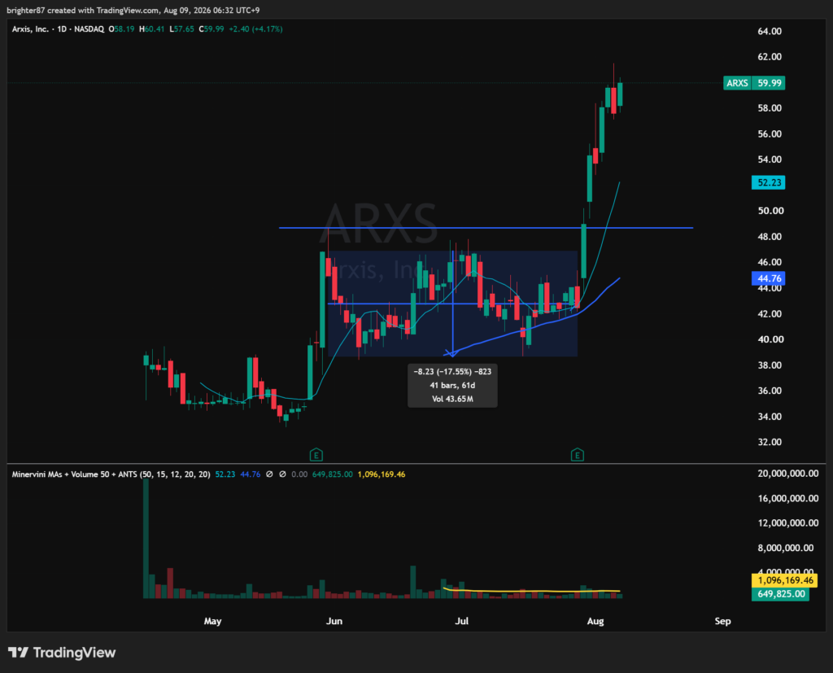The height and width of the screenshot is (673, 833).
Task: Click the 50.00 price axis label
Action: coord(770,211)
